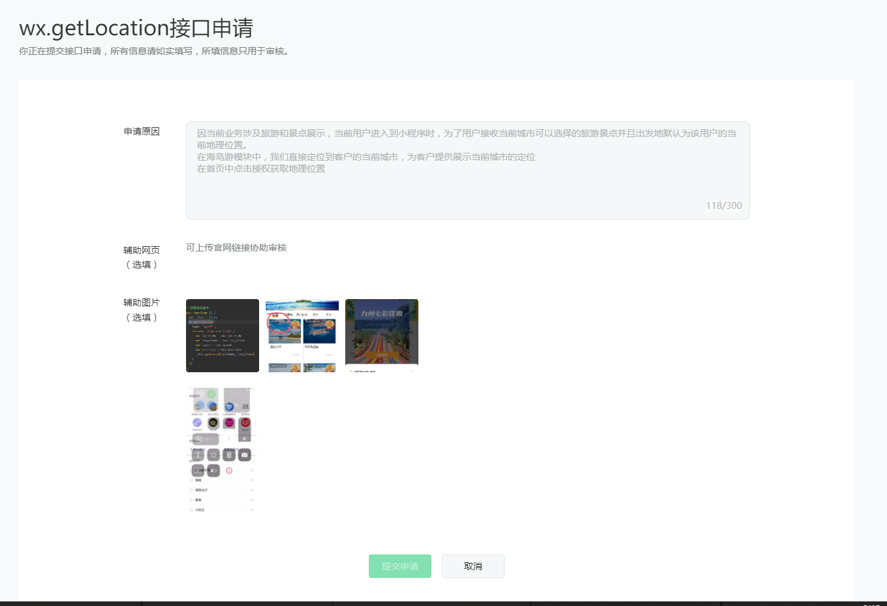Focus the 申请原因 reason text area
887x606 pixels.
click(x=467, y=170)
